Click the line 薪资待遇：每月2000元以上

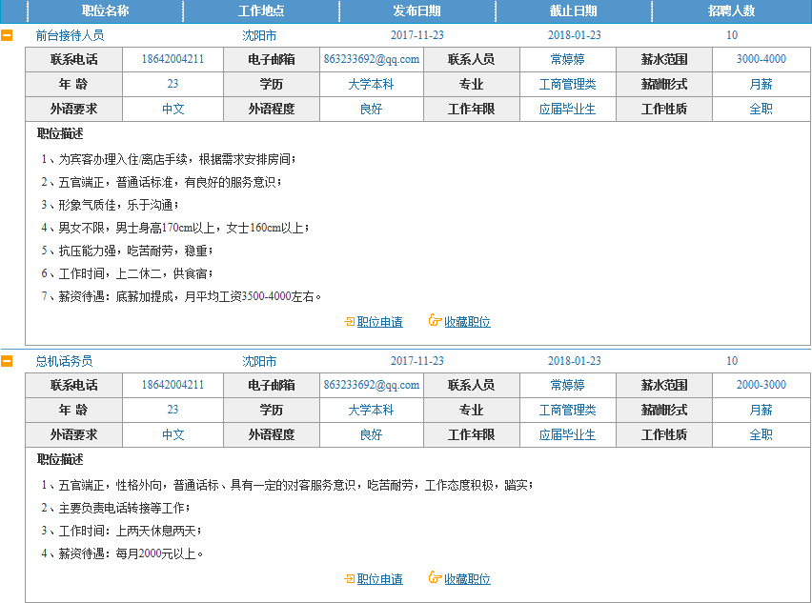tap(122, 553)
